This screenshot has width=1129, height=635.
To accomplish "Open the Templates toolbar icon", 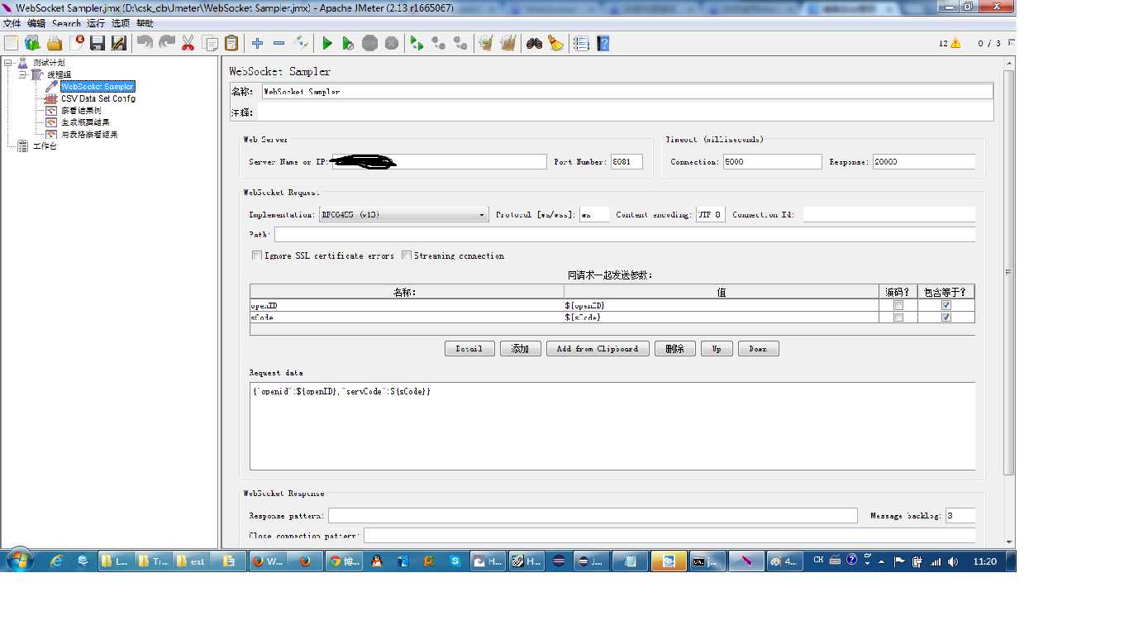I will tap(33, 43).
